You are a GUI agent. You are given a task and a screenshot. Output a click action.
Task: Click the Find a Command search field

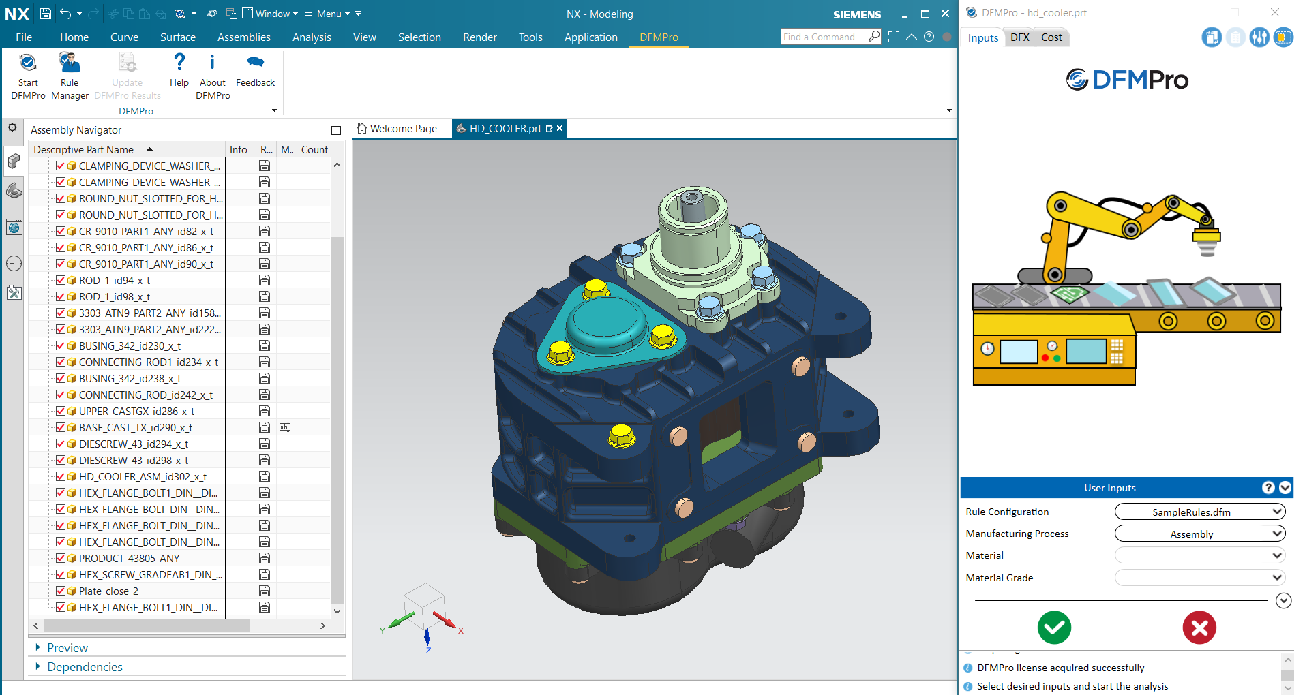824,37
